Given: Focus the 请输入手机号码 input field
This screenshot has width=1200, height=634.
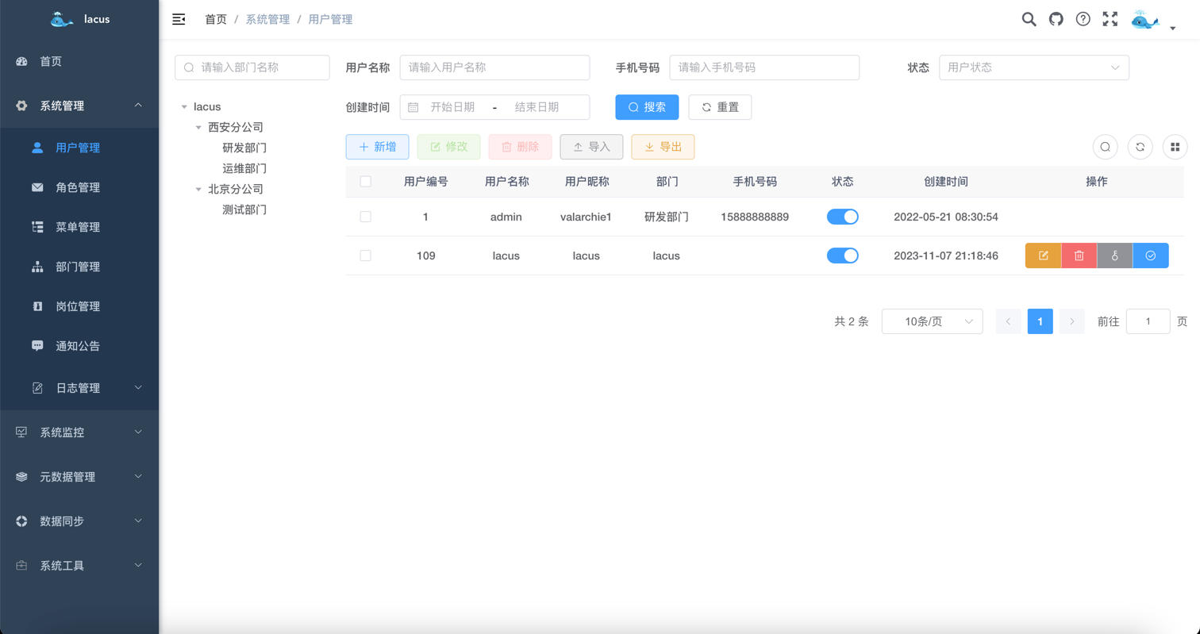Looking at the screenshot, I should pos(764,67).
